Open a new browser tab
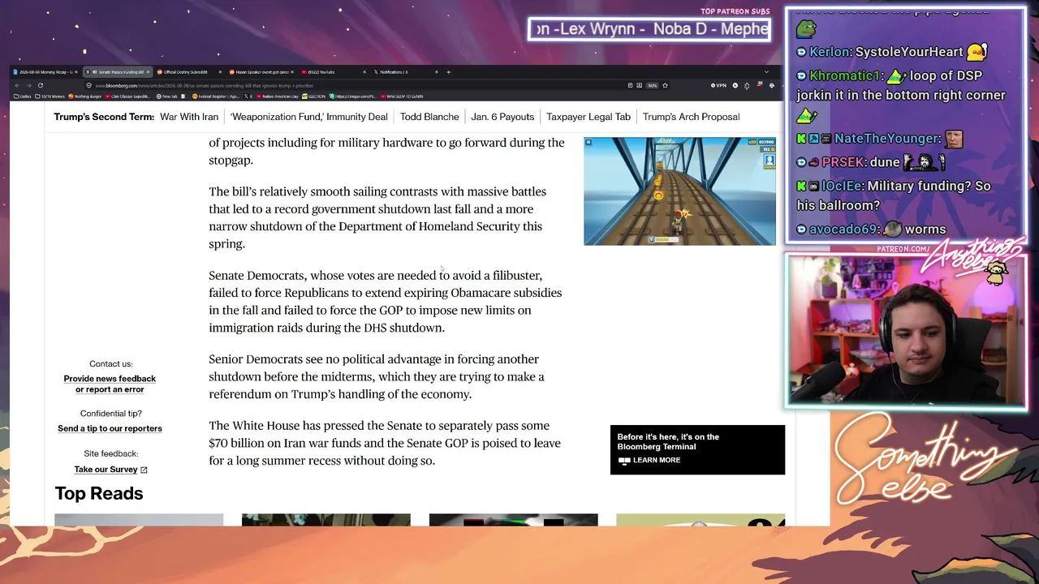The image size is (1039, 584). [x=448, y=72]
